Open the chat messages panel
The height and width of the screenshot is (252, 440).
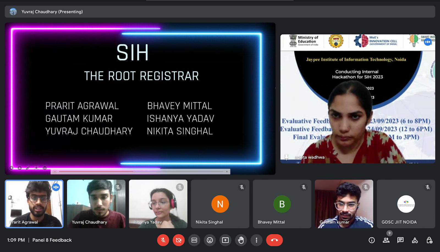(x=400, y=240)
